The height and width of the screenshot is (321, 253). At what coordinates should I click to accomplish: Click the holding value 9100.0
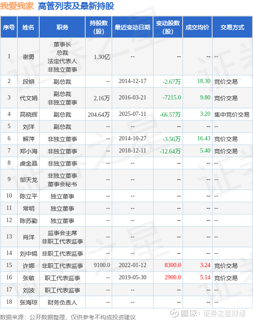click(102, 265)
